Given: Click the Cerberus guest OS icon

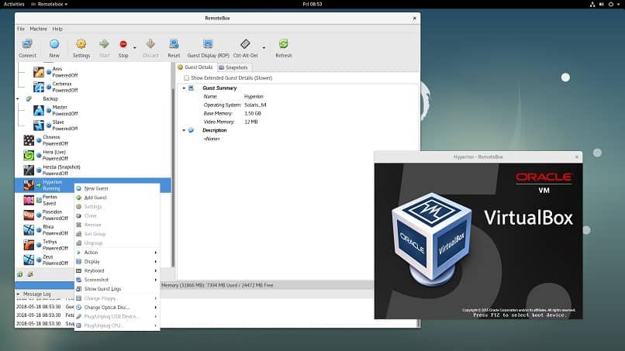Looking at the screenshot, I should pos(39,87).
